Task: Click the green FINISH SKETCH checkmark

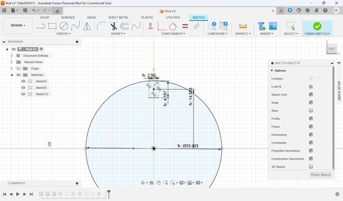Action: 317,26
